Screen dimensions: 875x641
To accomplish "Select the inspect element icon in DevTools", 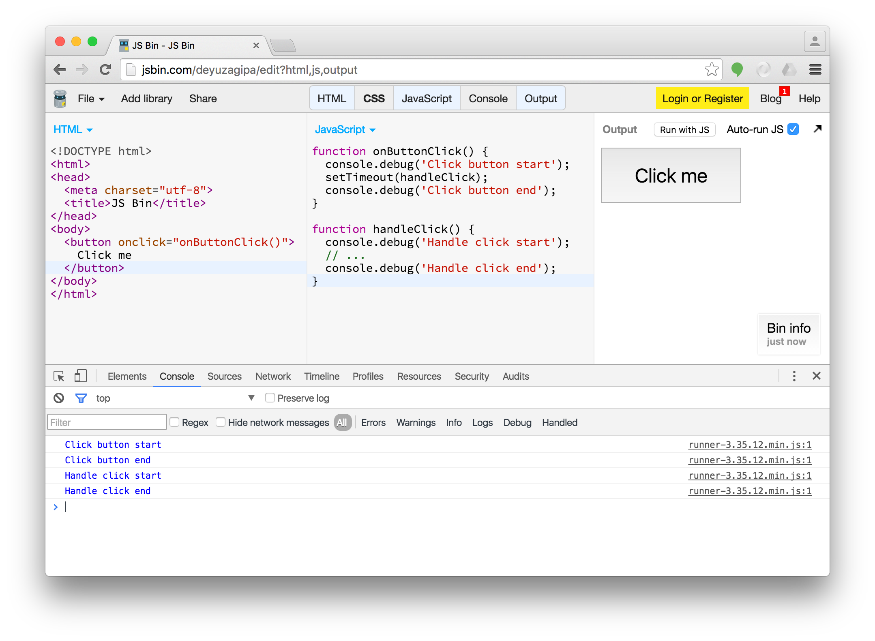I will point(58,376).
